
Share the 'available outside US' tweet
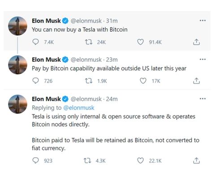(196, 81)
